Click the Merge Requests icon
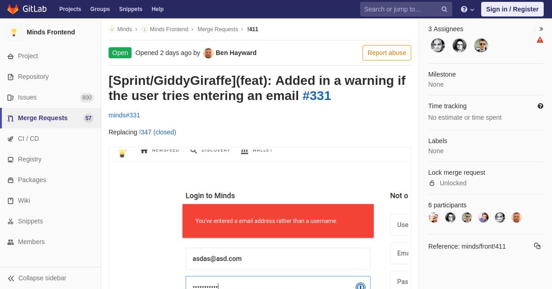 pyautogui.click(x=11, y=118)
